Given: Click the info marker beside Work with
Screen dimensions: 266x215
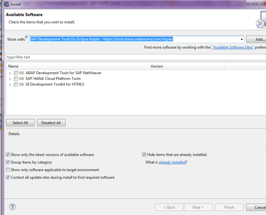Looking at the screenshot, I should [x=26, y=37].
